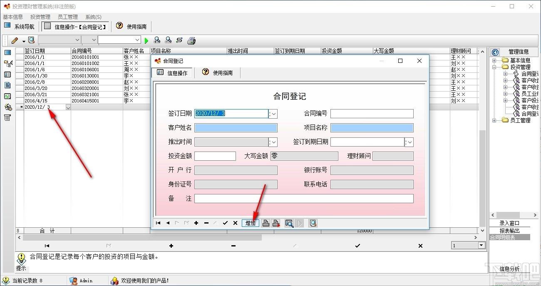This screenshot has width=541, height=286.
Task: Open the 员工管理 menu
Action: 68,17
